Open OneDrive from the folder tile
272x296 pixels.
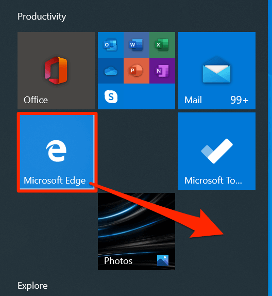[x=111, y=71]
